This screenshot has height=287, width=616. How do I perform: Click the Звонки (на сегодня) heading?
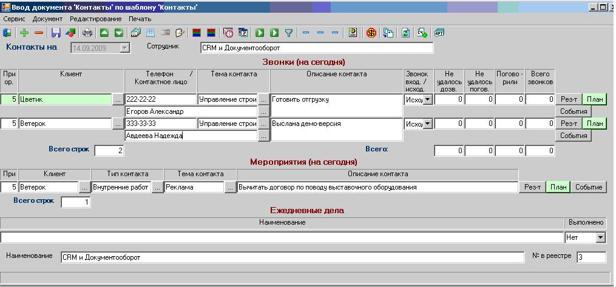[303, 62]
